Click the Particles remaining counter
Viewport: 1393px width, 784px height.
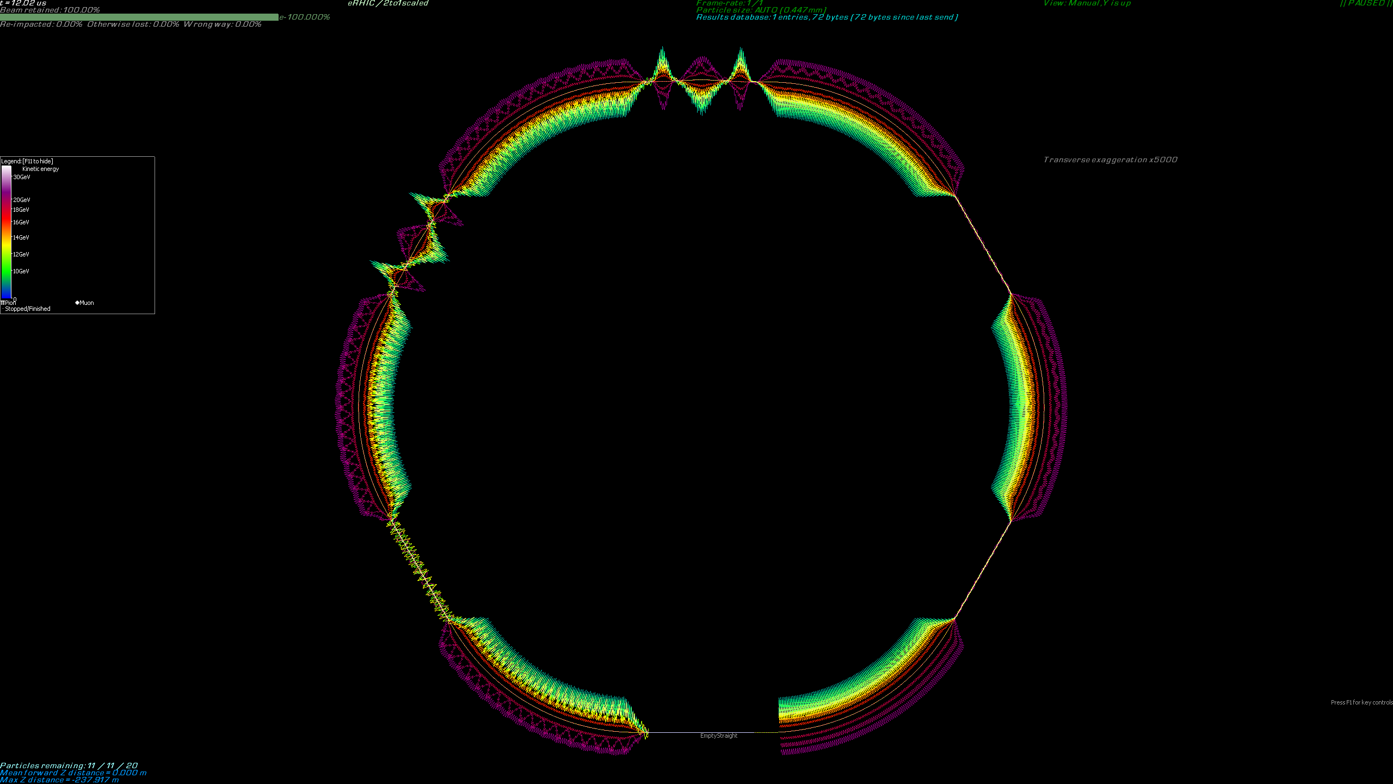(x=69, y=765)
